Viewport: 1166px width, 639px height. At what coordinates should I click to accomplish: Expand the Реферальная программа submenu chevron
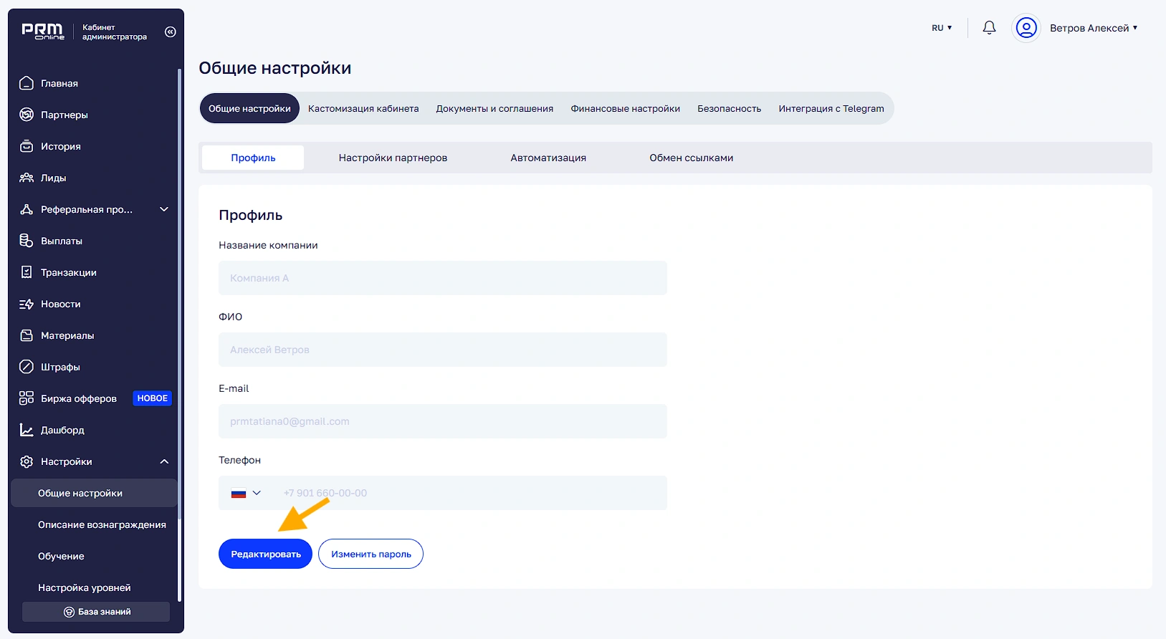pyautogui.click(x=164, y=209)
